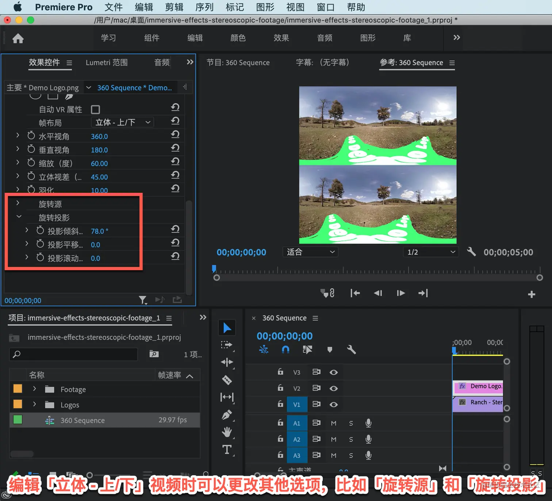Select the Track Select Forward tool
This screenshot has width=552, height=501.
(227, 345)
